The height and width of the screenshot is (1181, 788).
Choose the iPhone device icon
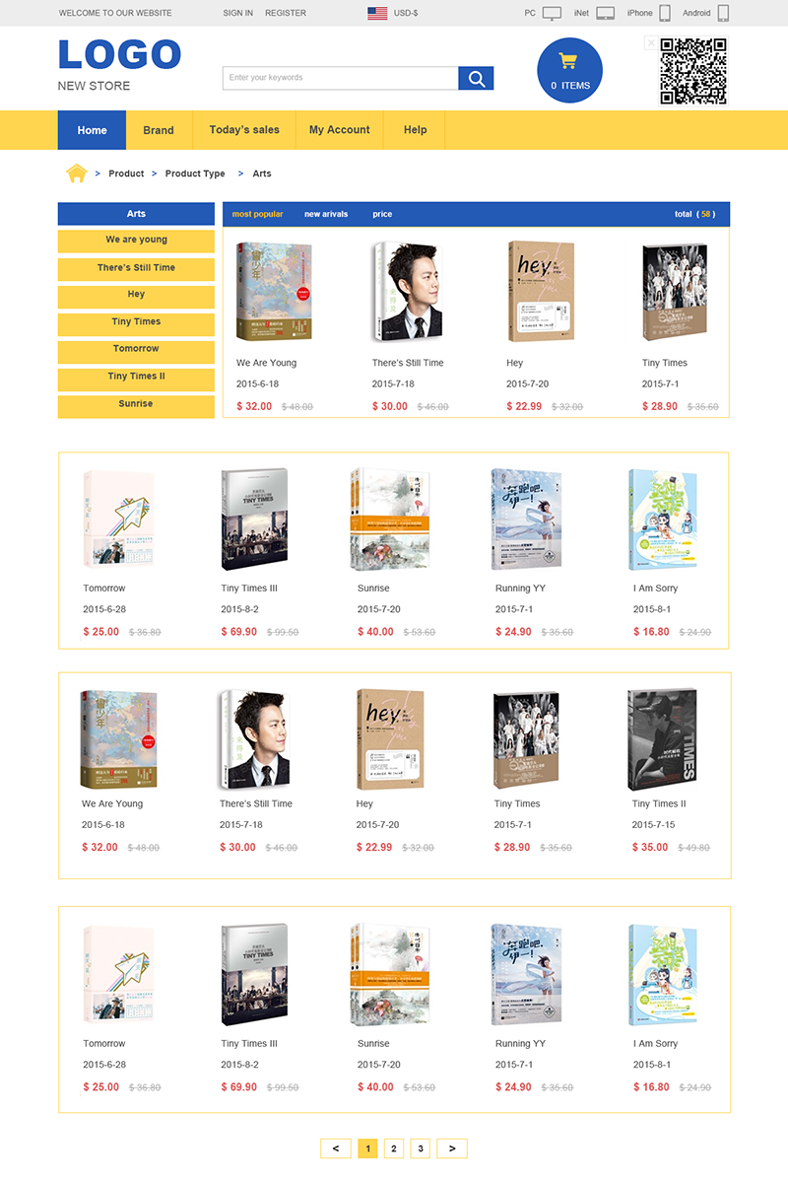coord(665,13)
